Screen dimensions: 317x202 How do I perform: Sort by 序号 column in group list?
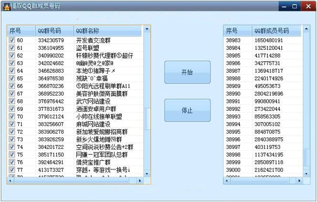click(x=21, y=31)
